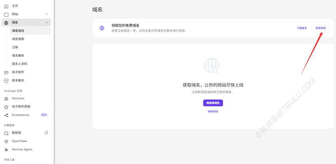Click the AI智能体 section label
336x164 pixels.
[x=9, y=125]
